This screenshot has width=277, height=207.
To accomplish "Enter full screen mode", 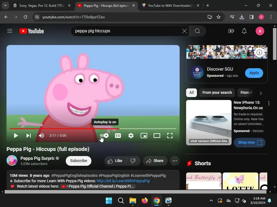I will [170, 136].
